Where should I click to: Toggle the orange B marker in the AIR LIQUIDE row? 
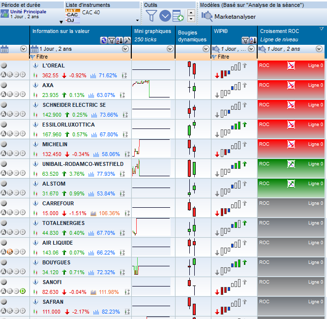pyautogui.click(x=10, y=252)
